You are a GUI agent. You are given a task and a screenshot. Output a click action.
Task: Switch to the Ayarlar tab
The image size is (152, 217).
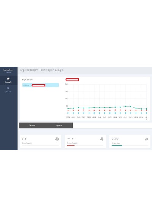(59, 125)
